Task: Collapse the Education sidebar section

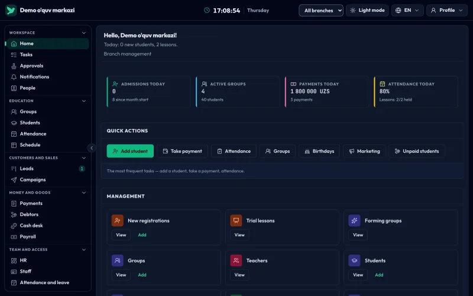Action: point(84,101)
